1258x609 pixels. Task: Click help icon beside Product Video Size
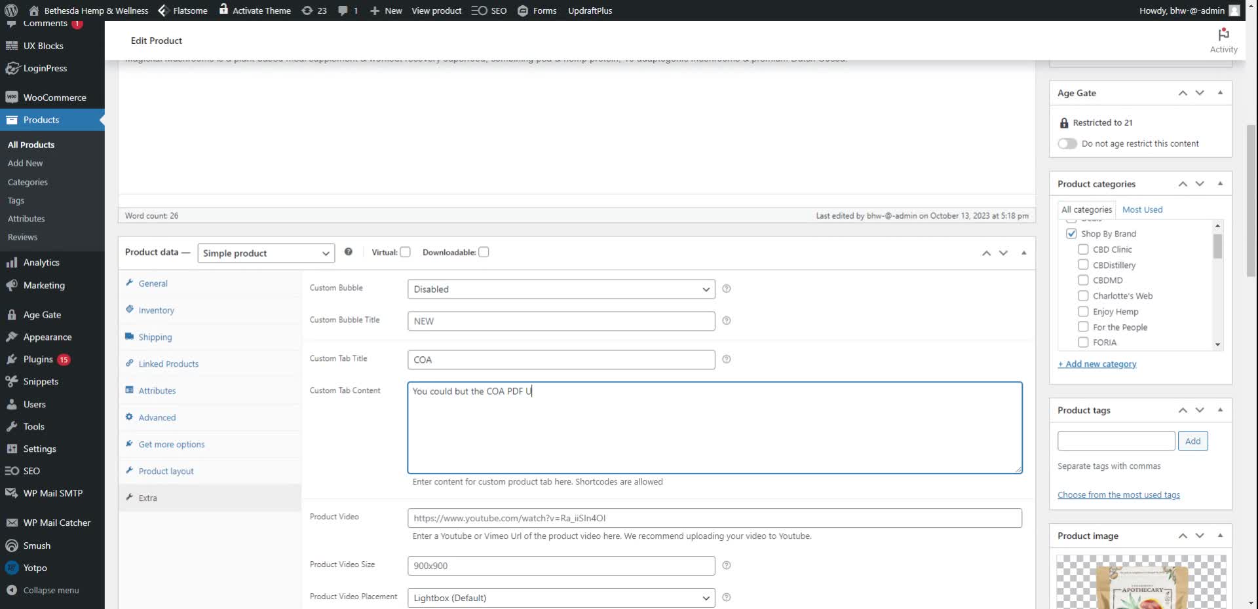pos(726,566)
